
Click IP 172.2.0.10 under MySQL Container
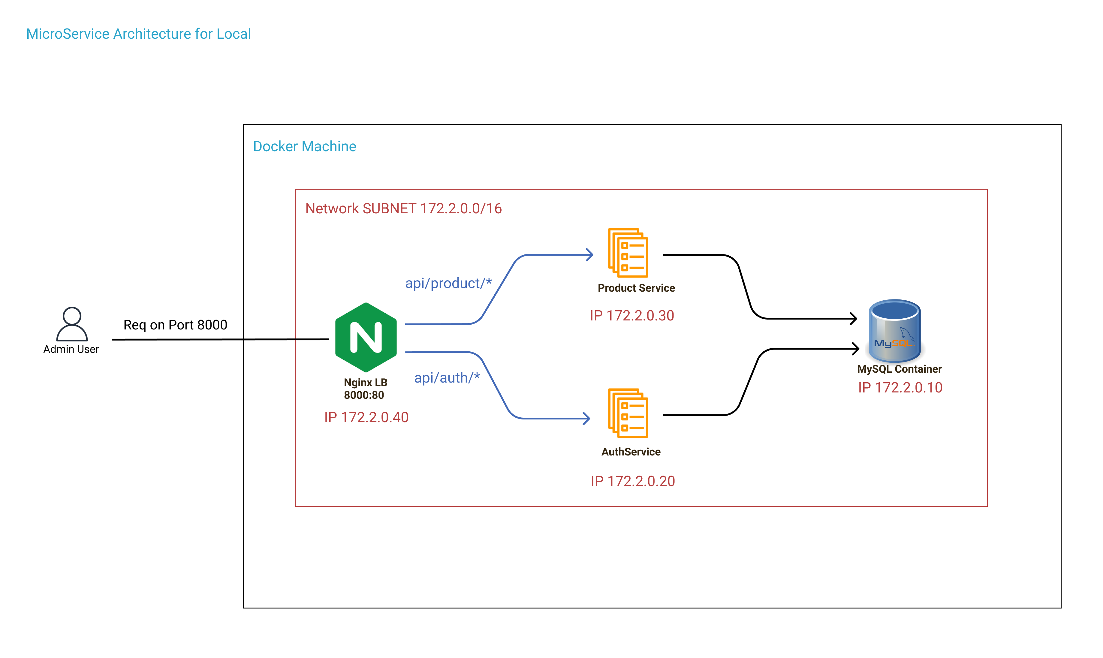tap(900, 388)
